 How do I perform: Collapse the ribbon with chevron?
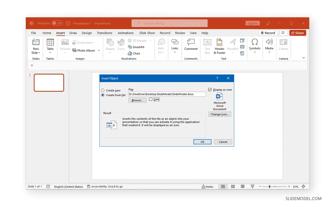(304, 58)
